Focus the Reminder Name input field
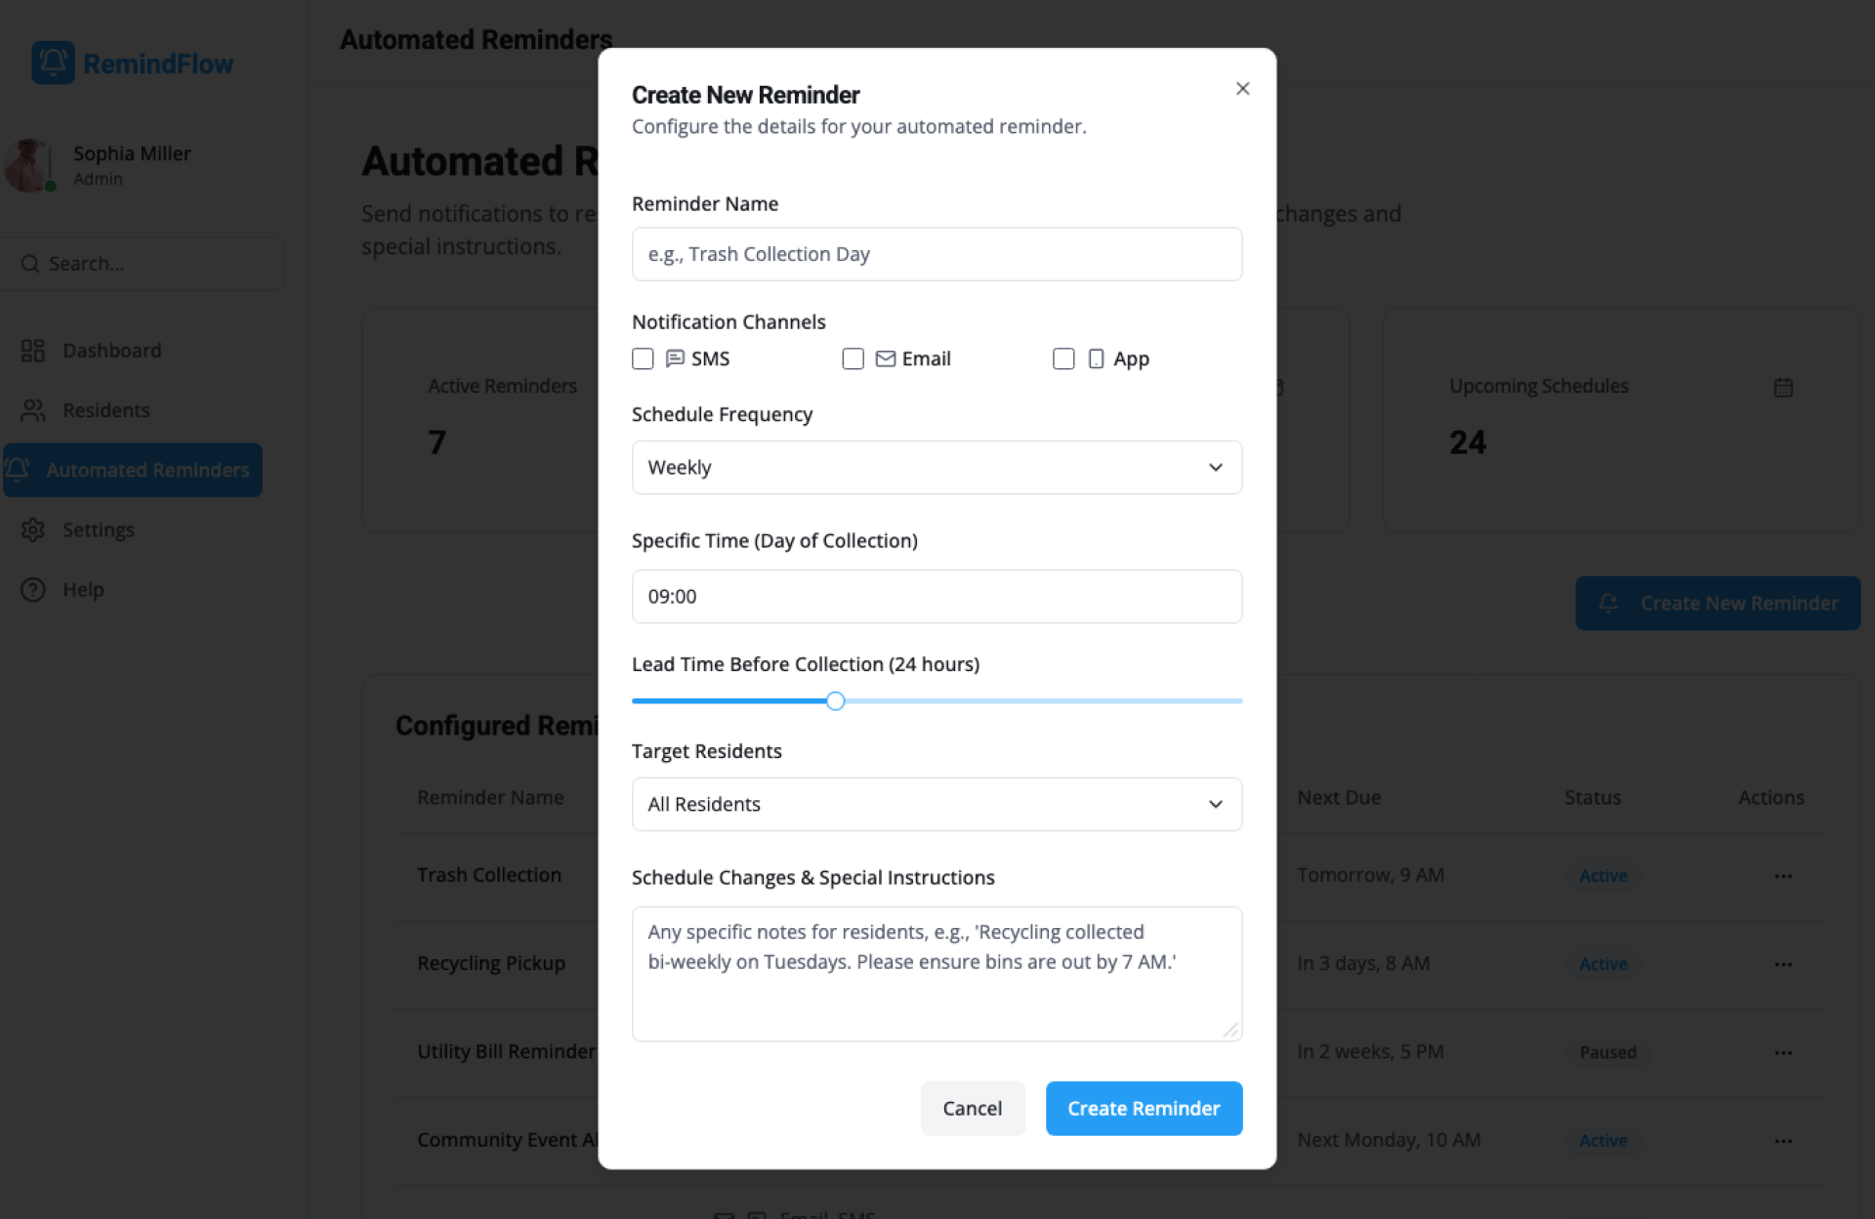This screenshot has height=1219, width=1875. click(937, 254)
